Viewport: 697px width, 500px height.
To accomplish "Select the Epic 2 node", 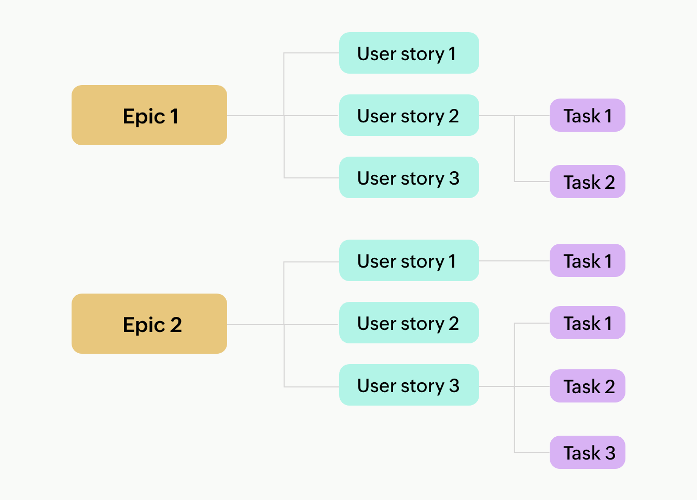I will tap(149, 324).
